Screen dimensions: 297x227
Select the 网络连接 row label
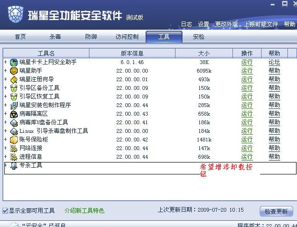31,148
